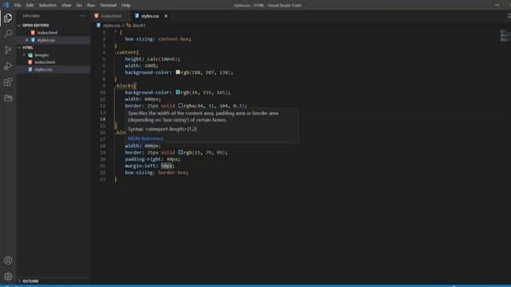Open the Source Control view
Screen dimensions: 511x287
point(8,49)
